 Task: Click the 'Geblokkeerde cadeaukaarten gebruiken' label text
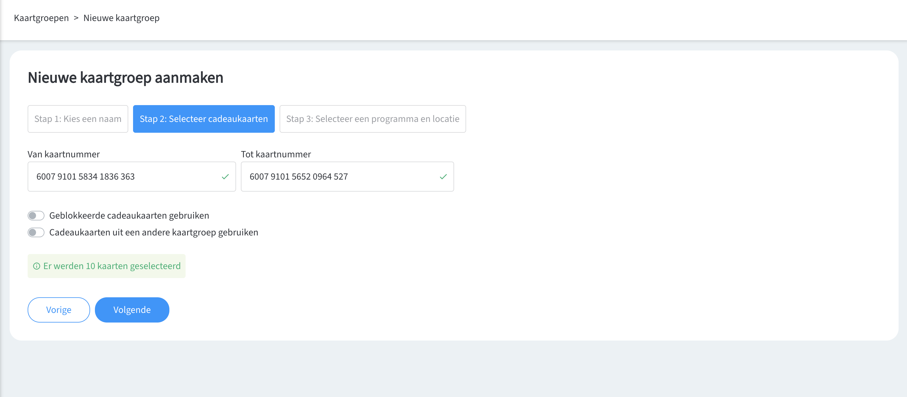click(129, 215)
